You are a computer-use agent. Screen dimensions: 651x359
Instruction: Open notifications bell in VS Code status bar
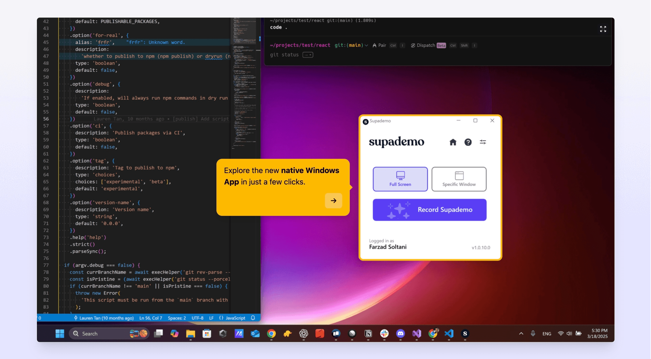[253, 318]
